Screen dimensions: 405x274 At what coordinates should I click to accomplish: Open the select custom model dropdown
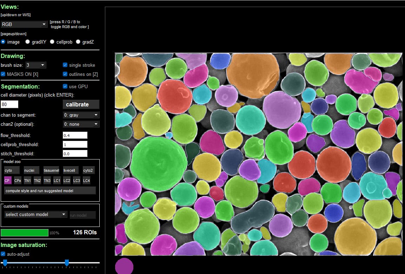[x=35, y=214]
